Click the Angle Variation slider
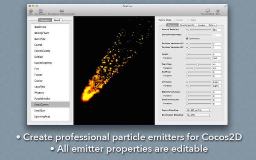 pos(198,58)
